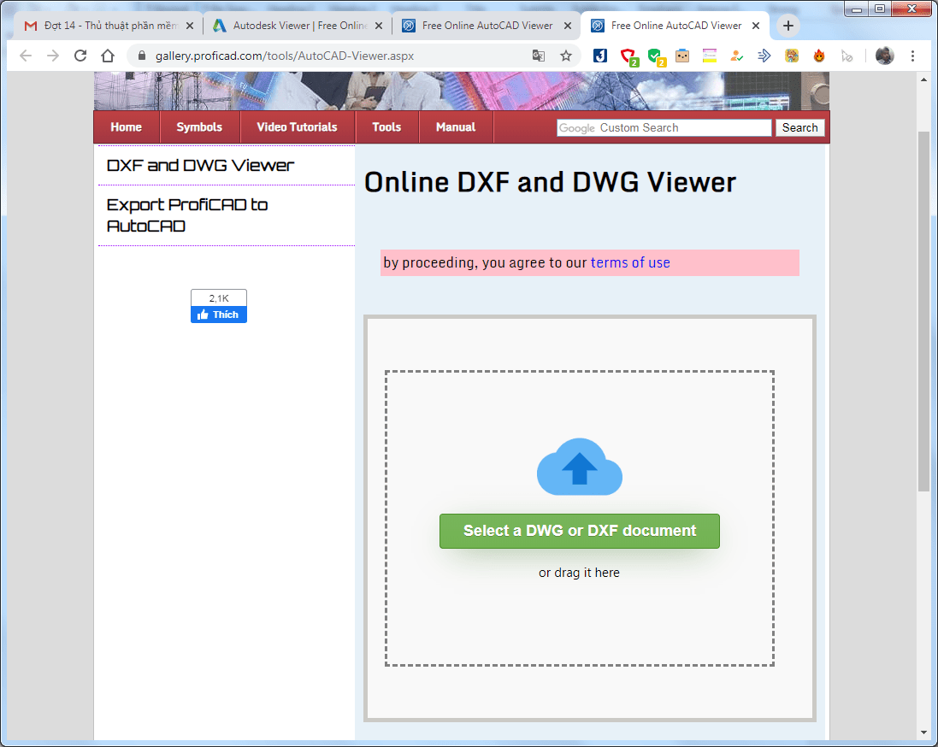Bookmark this page with the star icon
The width and height of the screenshot is (938, 747).
[x=566, y=56]
